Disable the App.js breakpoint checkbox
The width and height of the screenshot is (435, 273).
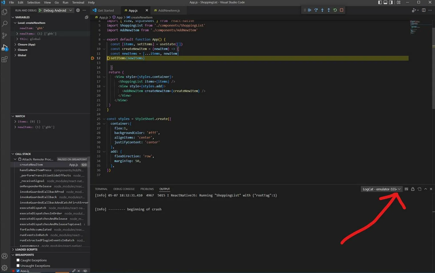click(x=18, y=271)
